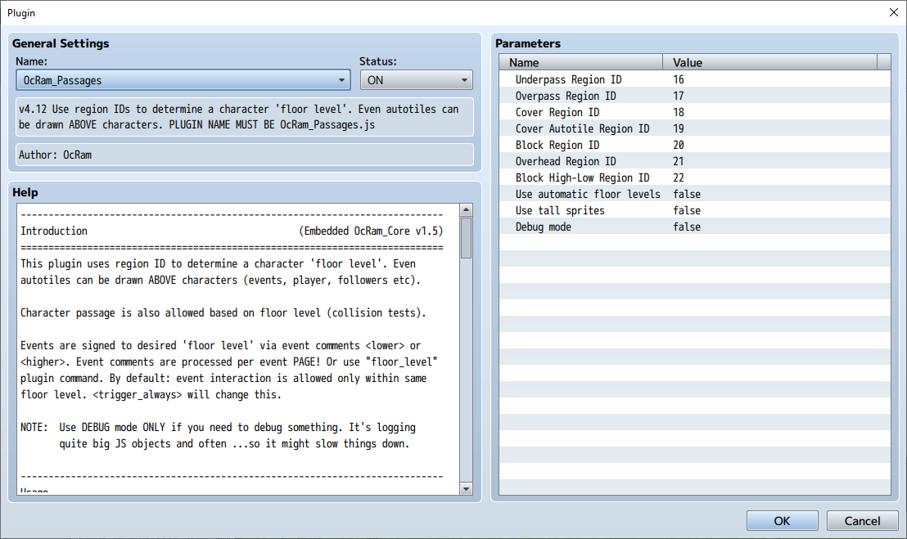
Task: Select the Debug mode parameter
Action: [695, 227]
